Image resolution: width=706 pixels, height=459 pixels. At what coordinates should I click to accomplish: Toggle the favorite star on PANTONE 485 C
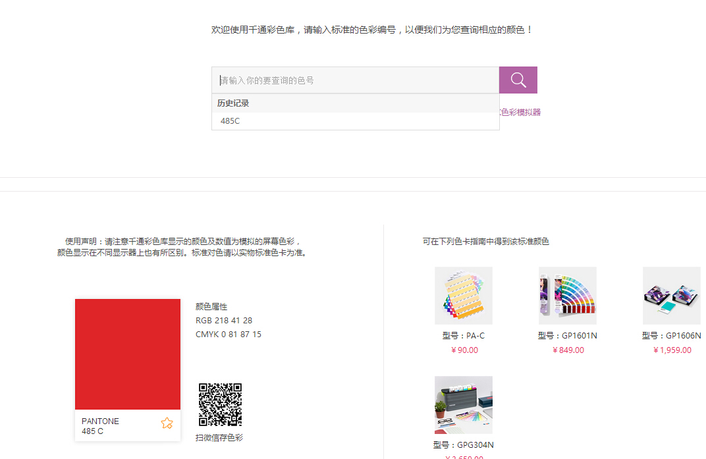(x=167, y=423)
